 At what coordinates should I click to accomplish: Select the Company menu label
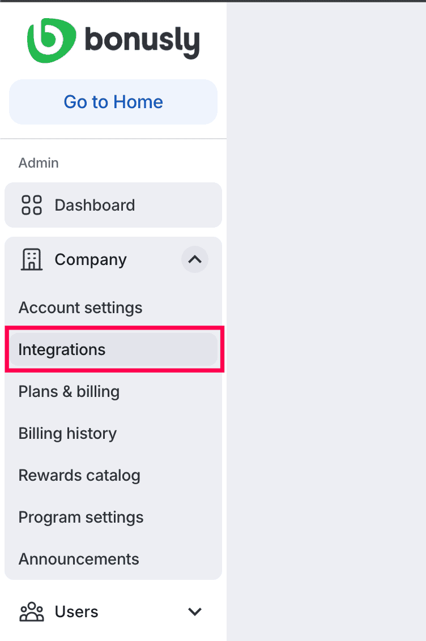pyautogui.click(x=91, y=259)
